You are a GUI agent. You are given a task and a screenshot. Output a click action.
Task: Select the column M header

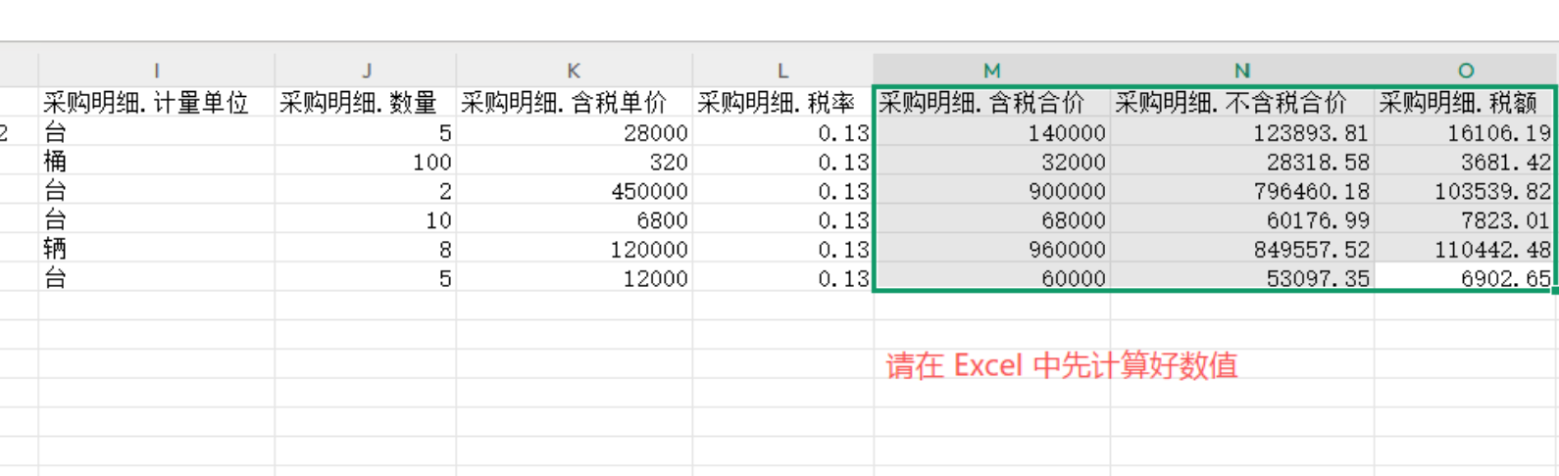tap(991, 71)
